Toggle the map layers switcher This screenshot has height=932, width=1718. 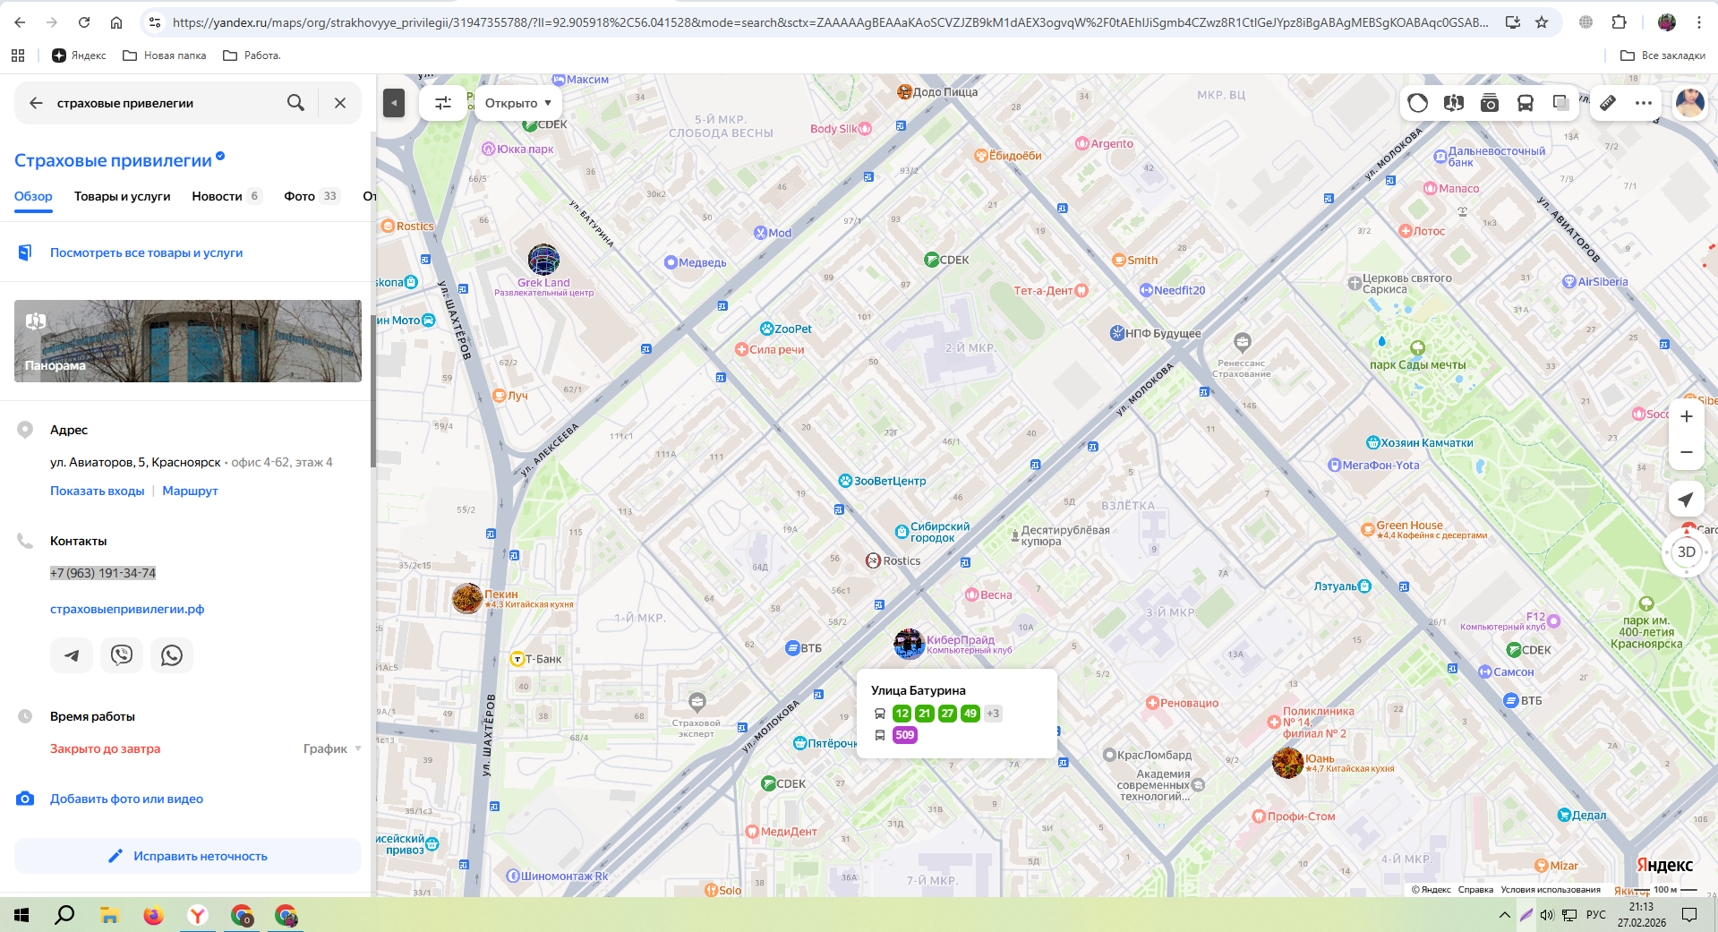pyautogui.click(x=1560, y=103)
